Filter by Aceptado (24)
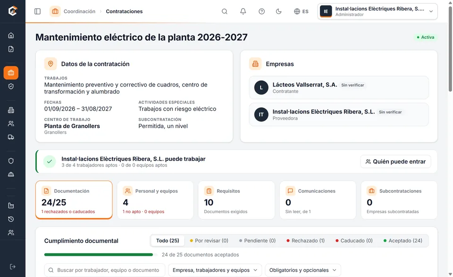The width and height of the screenshot is (453, 277). pos(403,241)
